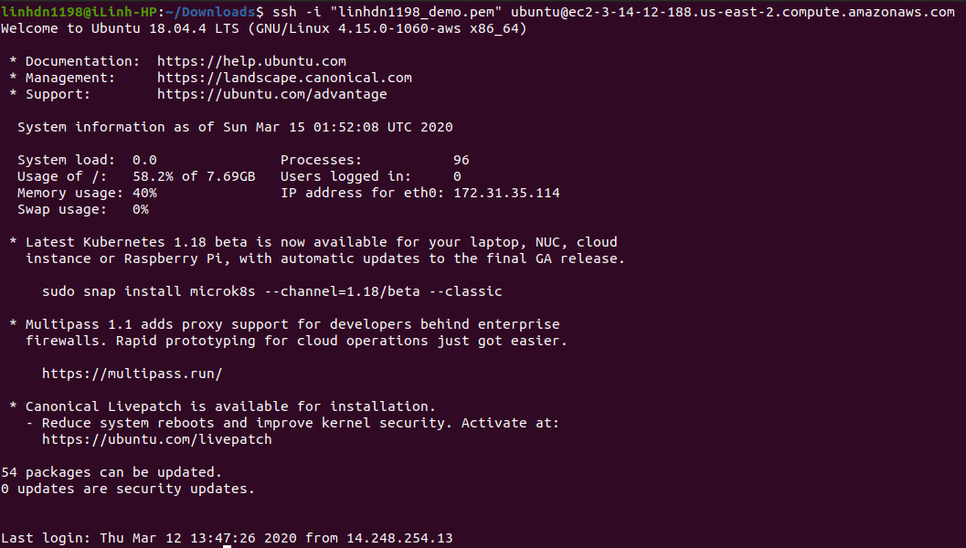Screen dimensions: 966x548
Task: Click the Processes count value 96
Action: coord(461,160)
